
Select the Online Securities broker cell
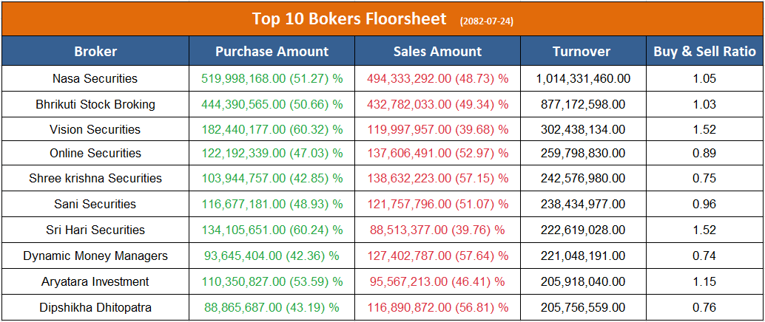pos(95,154)
